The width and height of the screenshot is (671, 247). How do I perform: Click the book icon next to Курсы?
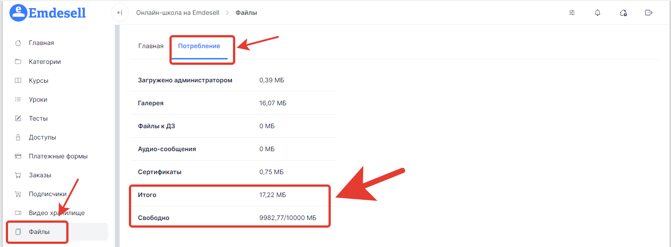point(18,81)
